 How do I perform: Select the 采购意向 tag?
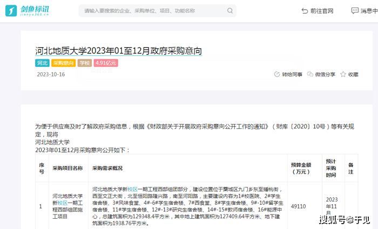pos(63,63)
